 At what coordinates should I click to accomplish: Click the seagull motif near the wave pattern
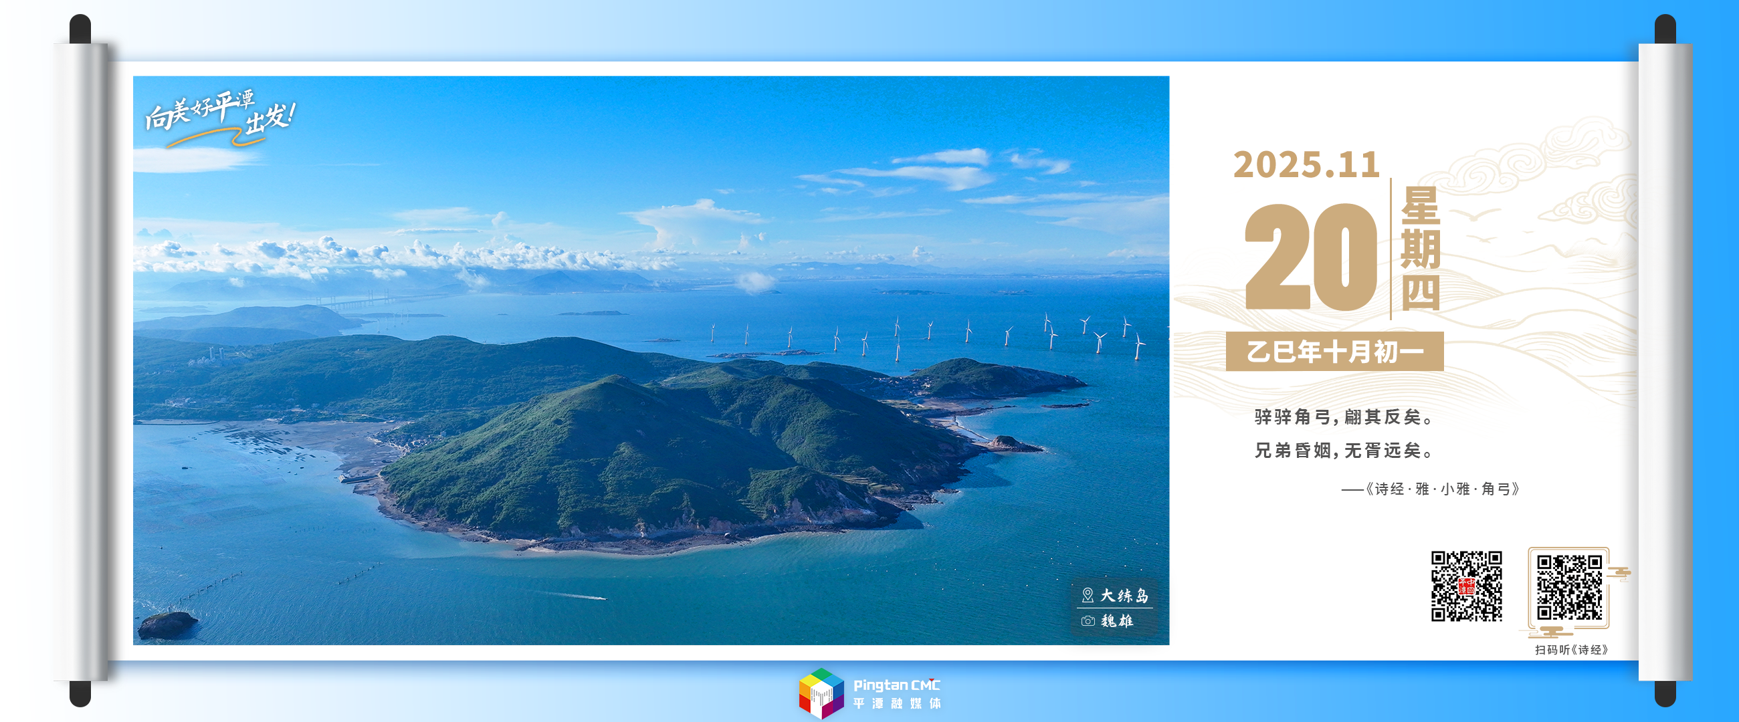pyautogui.click(x=1475, y=217)
